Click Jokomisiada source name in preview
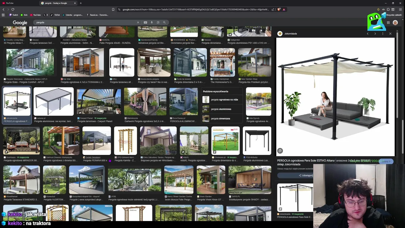Viewport: 405px width, 228px height. click(290, 34)
